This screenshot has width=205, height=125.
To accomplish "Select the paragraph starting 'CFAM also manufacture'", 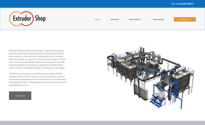I will pos(37,79).
